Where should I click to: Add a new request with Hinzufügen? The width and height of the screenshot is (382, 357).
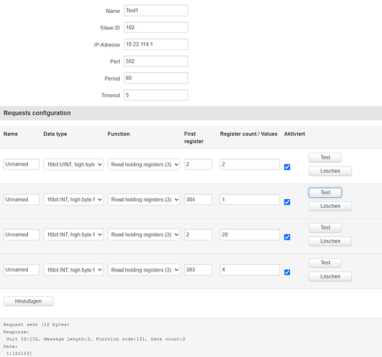pyautogui.click(x=29, y=301)
